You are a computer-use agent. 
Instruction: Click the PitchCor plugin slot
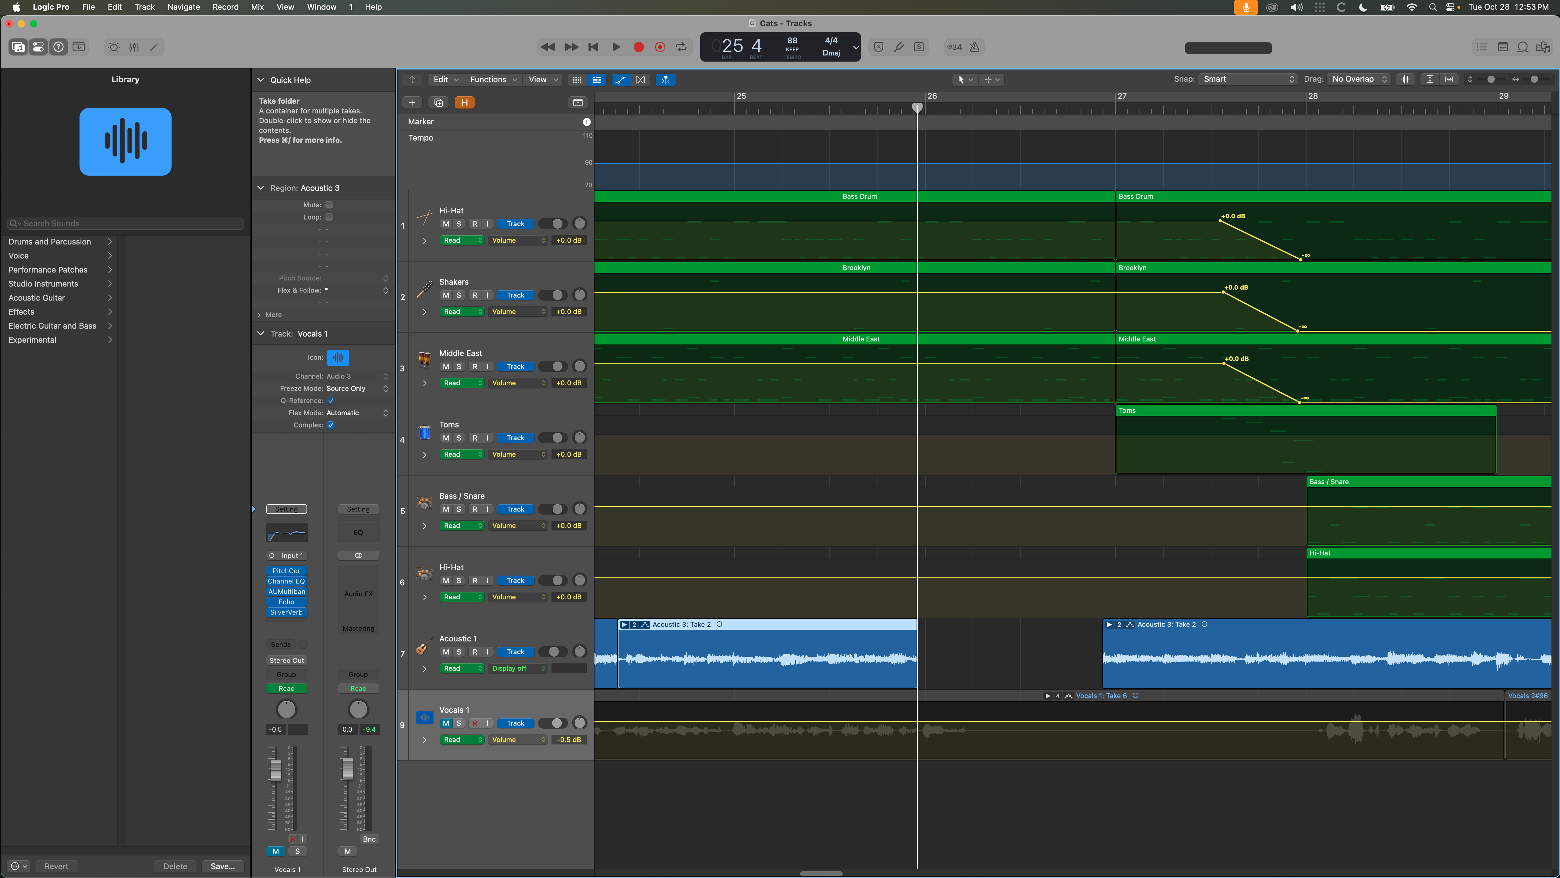click(286, 571)
